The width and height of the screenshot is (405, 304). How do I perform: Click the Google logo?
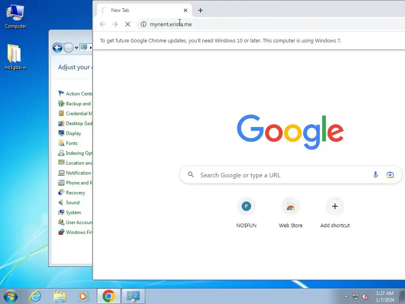(290, 132)
